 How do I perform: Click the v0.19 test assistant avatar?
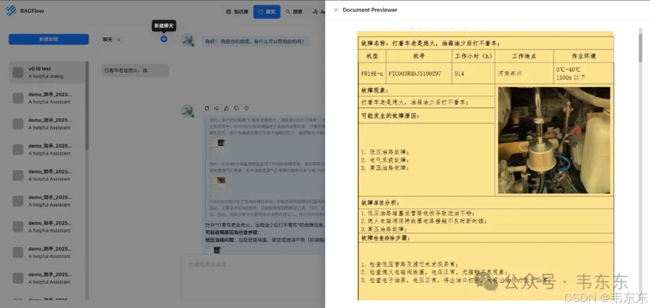18,73
